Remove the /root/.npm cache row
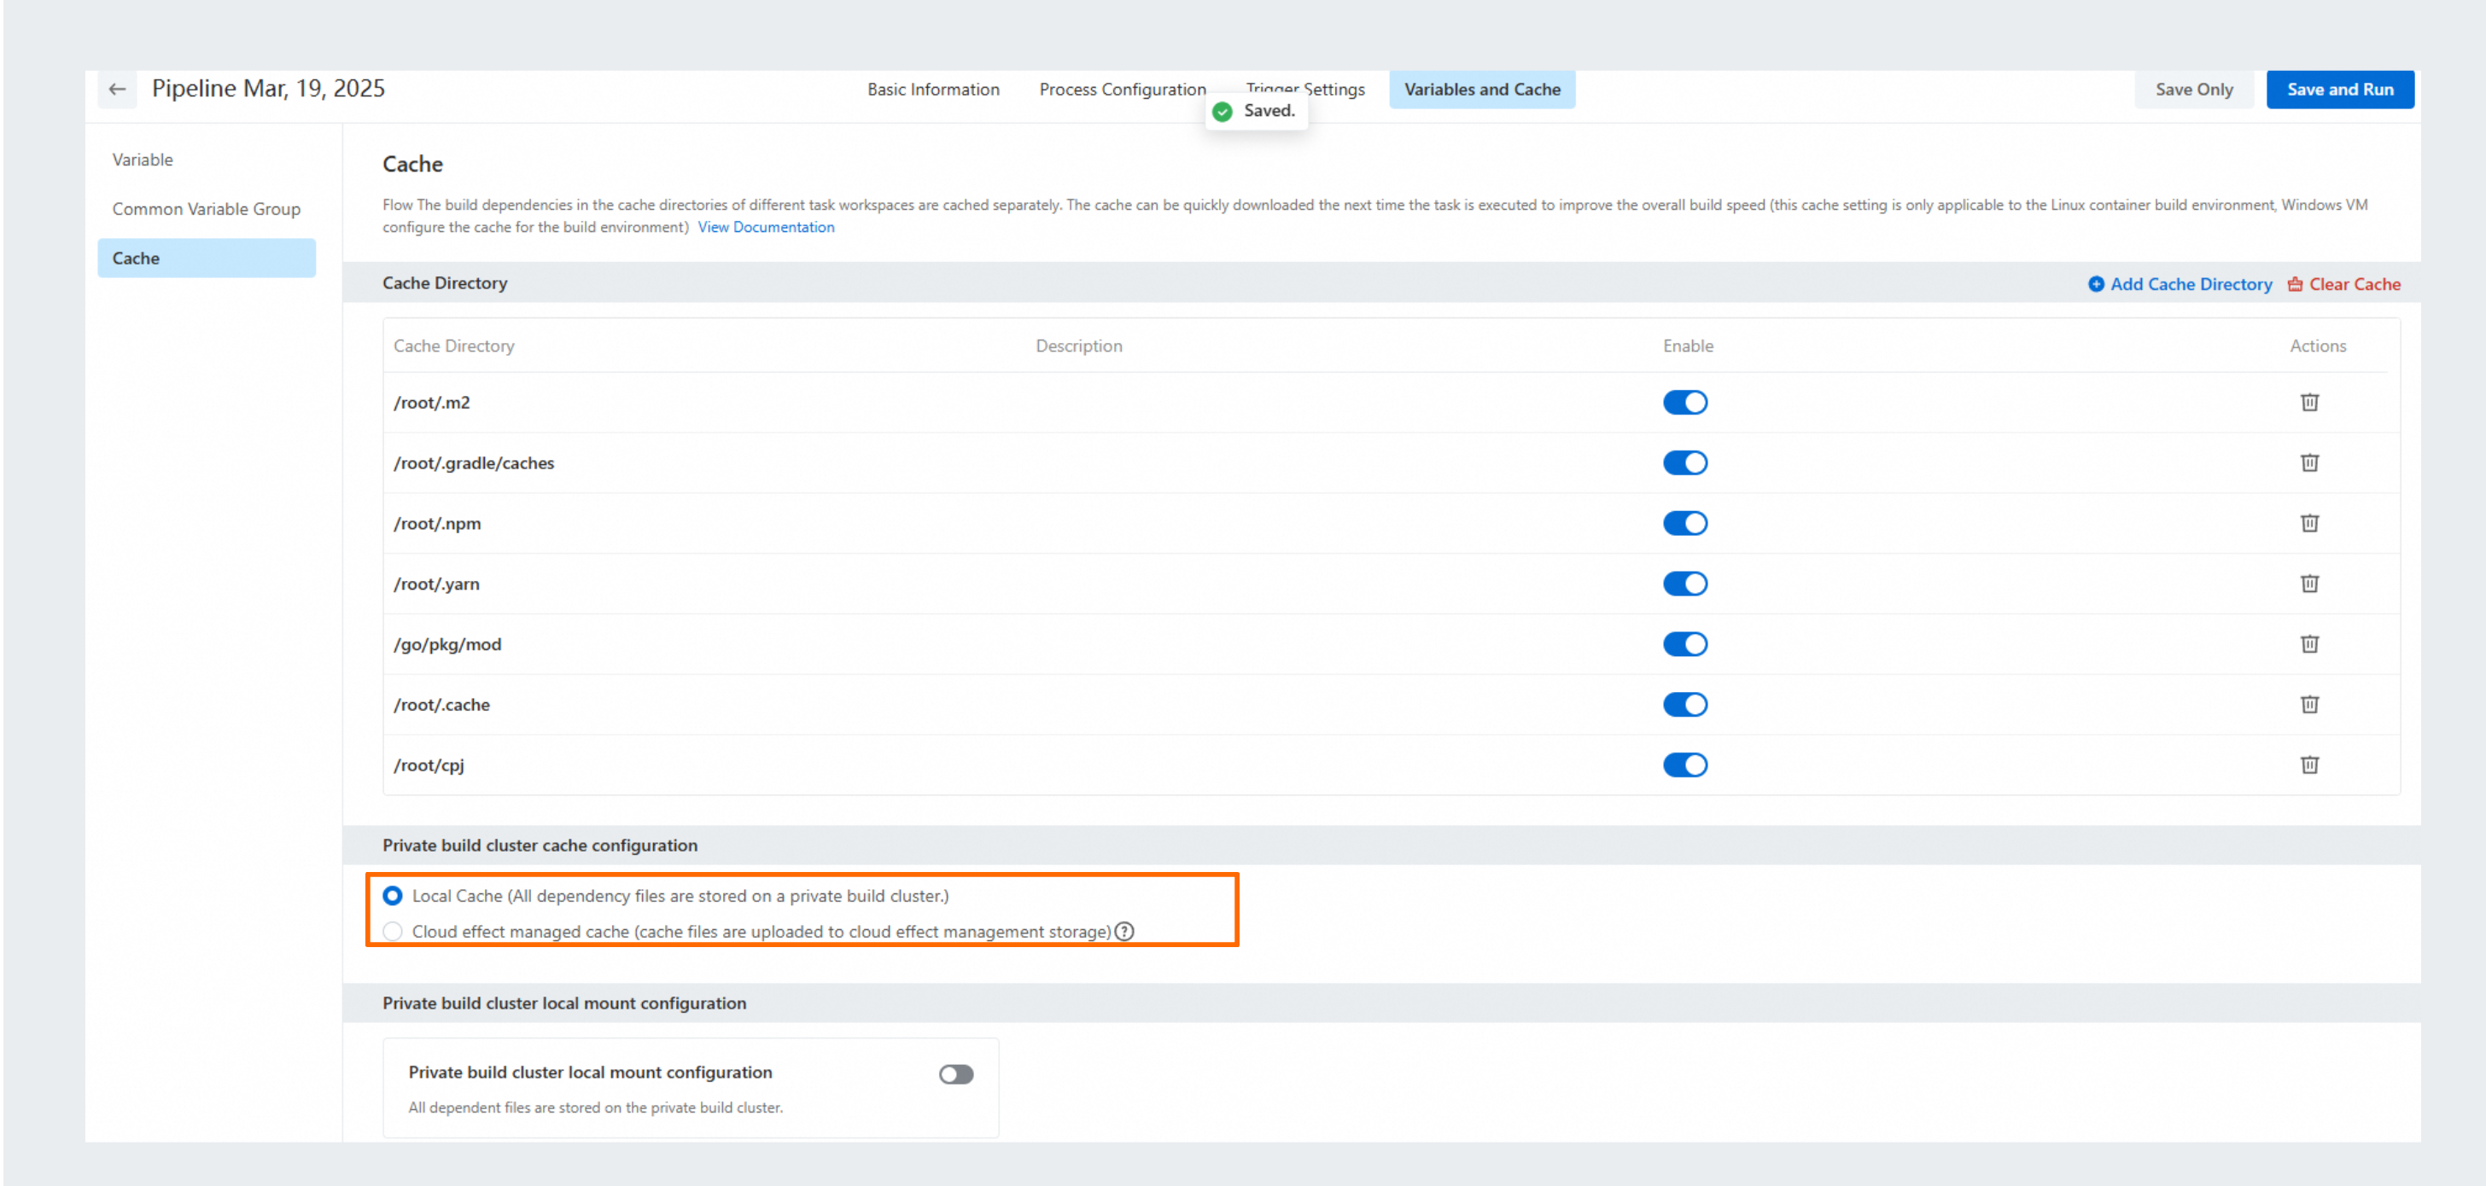 point(2308,524)
